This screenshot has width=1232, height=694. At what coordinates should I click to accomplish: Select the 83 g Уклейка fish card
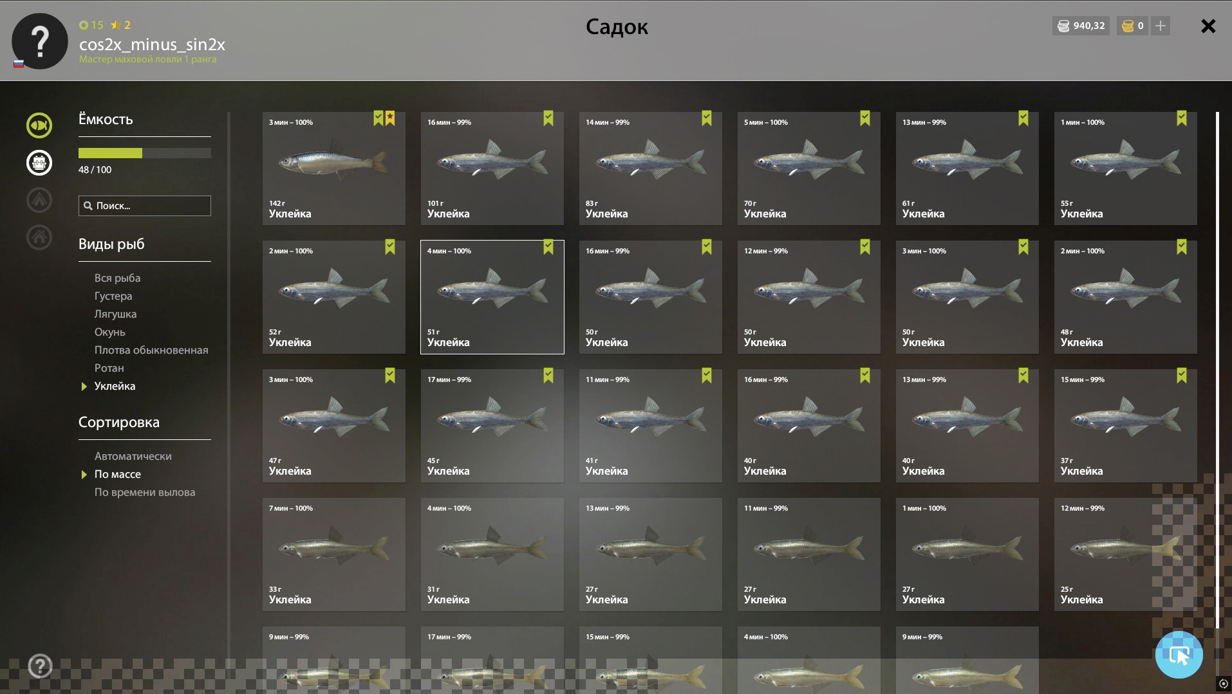click(651, 169)
